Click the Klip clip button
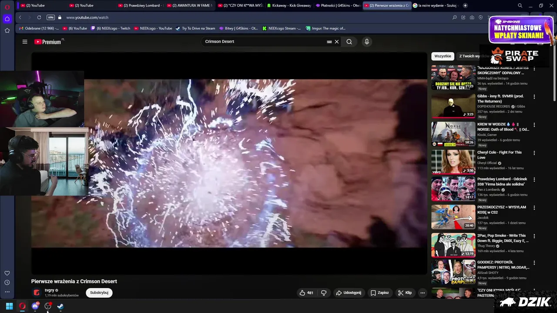The height and width of the screenshot is (313, 557). 405,293
